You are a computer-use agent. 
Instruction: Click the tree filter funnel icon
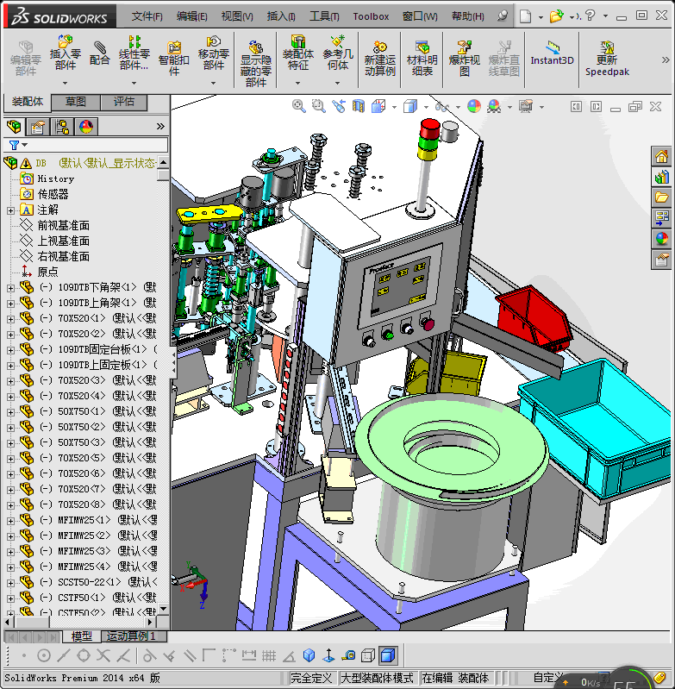(14, 145)
